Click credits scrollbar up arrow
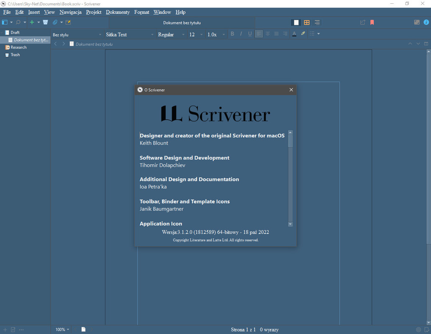Image resolution: width=431 pixels, height=334 pixels. tap(290, 132)
